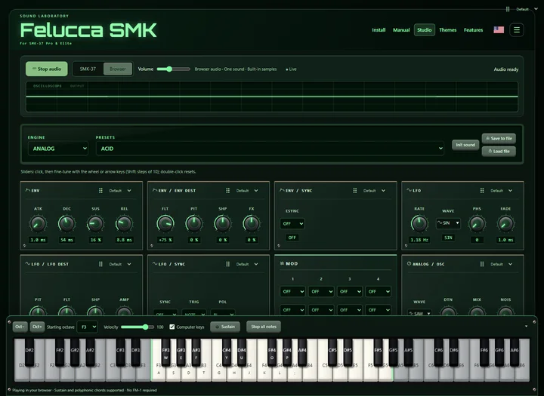
Task: Click the envelope icon beside the ENV title
Action: pos(28,190)
